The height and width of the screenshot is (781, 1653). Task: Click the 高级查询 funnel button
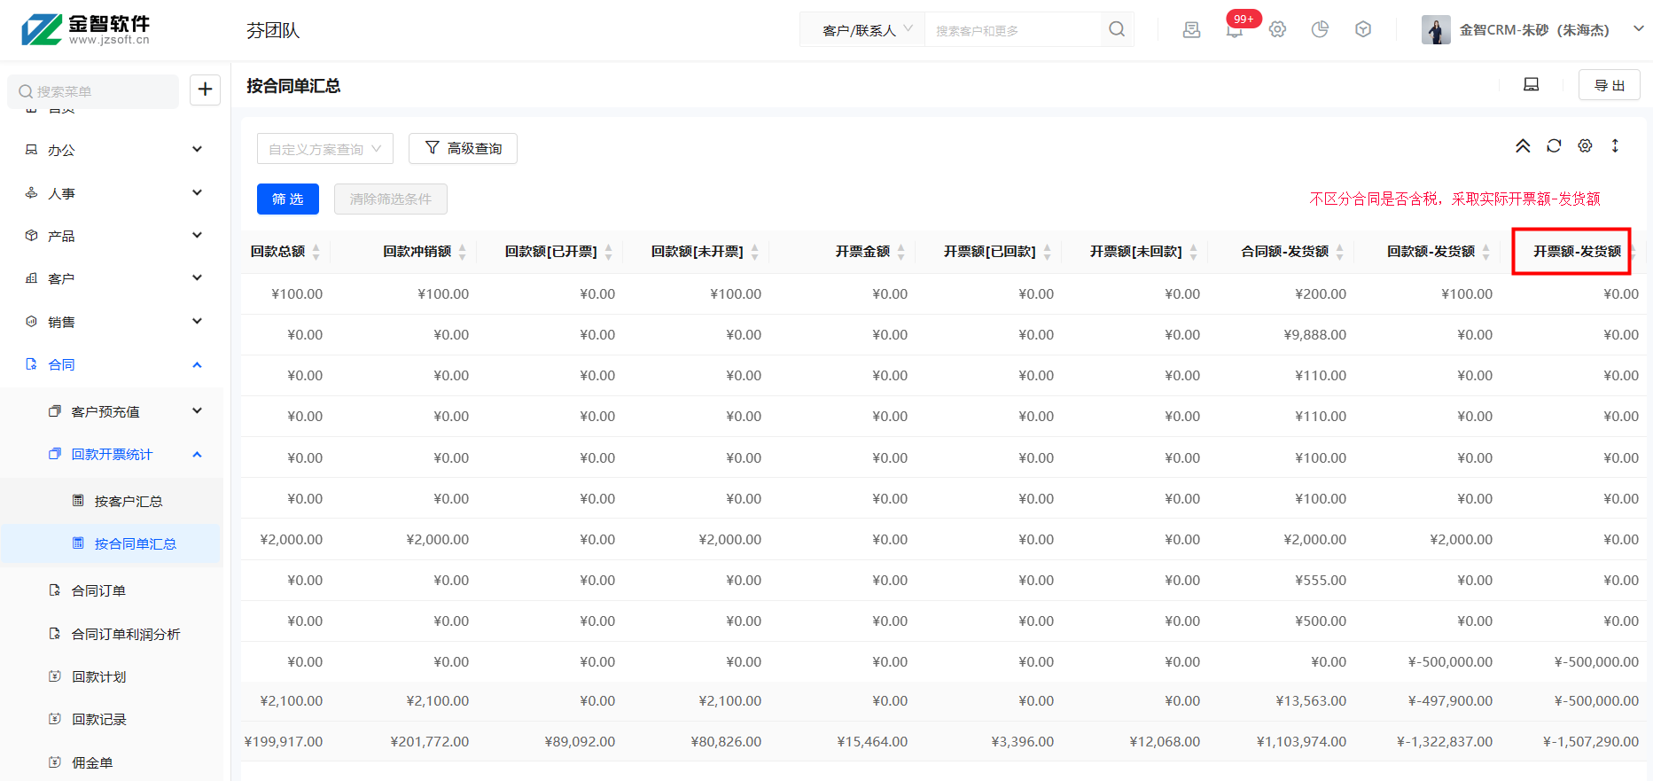pos(463,148)
